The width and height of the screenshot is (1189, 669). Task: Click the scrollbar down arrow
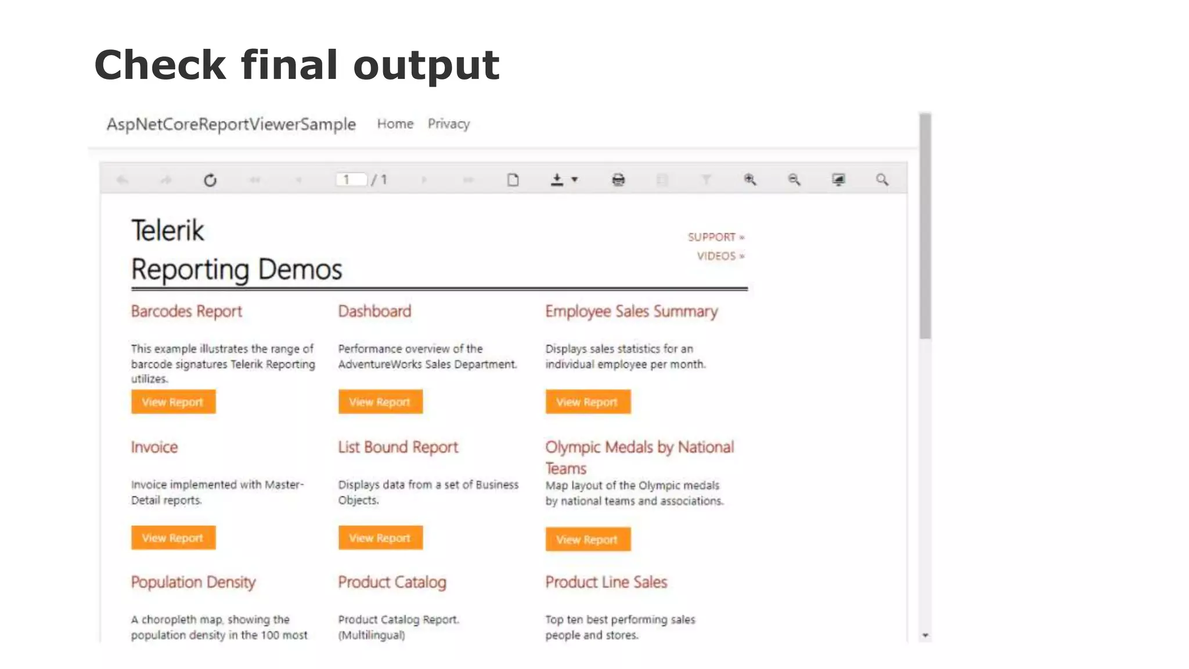(x=925, y=635)
